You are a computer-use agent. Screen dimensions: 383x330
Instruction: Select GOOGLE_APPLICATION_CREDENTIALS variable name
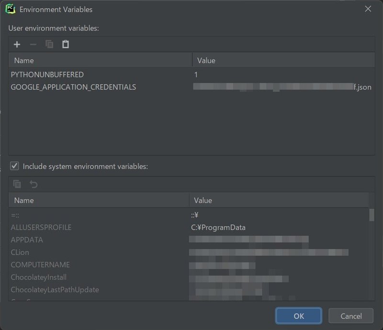pos(73,87)
